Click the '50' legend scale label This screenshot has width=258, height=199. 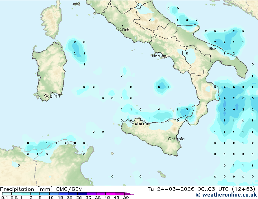point(126,197)
